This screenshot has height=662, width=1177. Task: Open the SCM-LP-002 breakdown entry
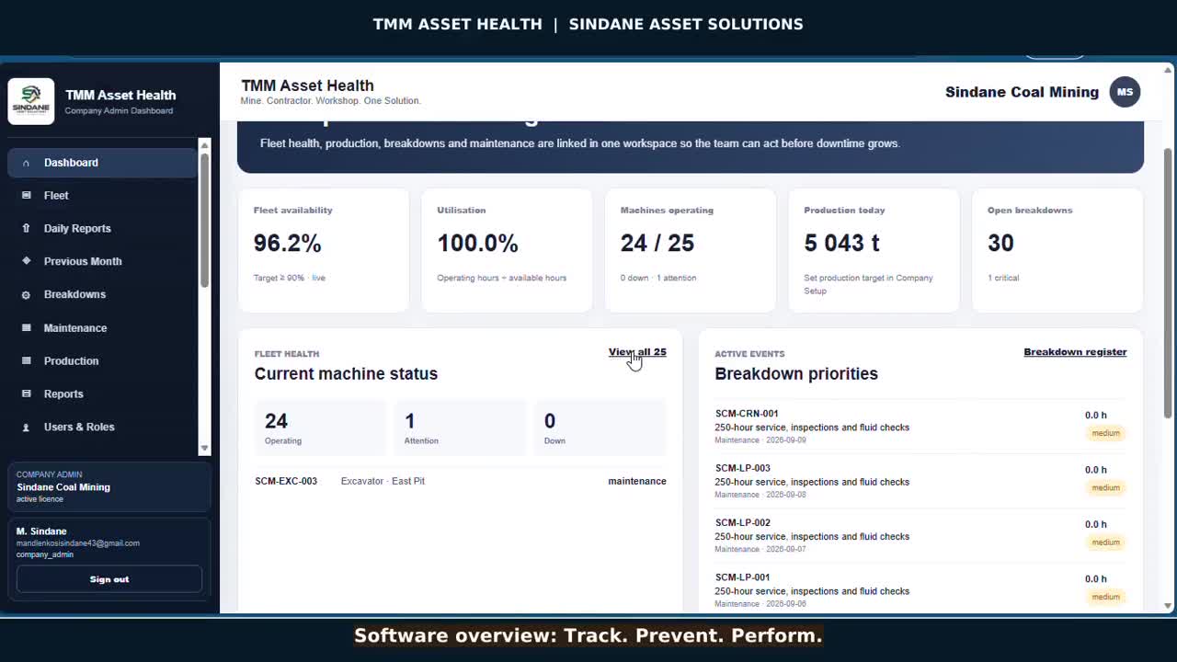point(920,536)
